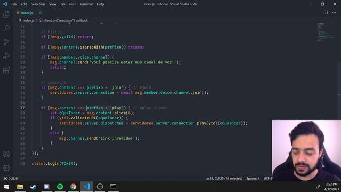Screen dimensions: 341x192
Task: Switch to the index.js editor tab
Action: pyautogui.click(x=27, y=13)
